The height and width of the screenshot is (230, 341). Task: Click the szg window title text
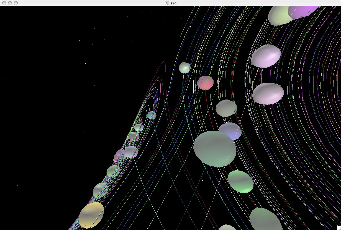(173, 3)
